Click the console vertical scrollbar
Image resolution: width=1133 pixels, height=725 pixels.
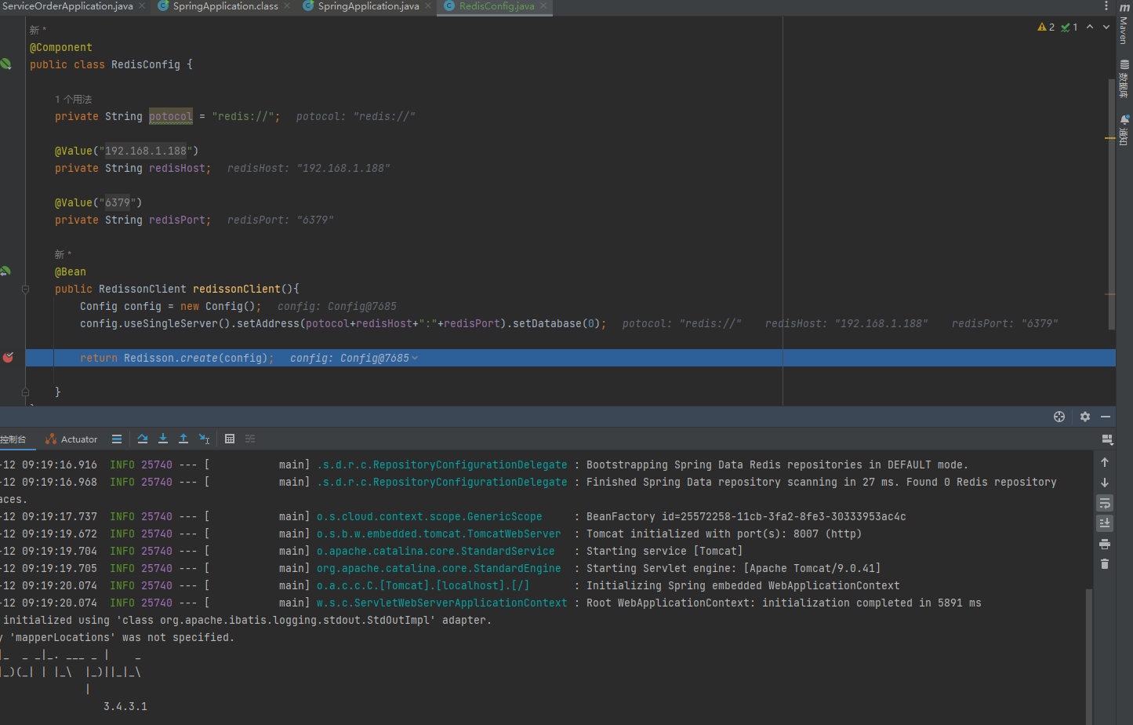(1089, 656)
